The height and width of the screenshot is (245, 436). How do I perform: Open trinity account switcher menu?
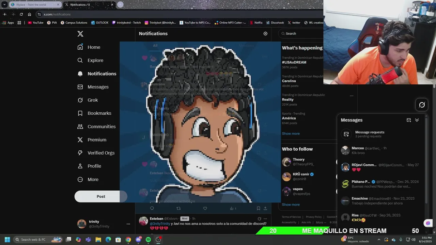[x=104, y=224]
